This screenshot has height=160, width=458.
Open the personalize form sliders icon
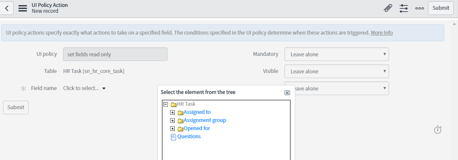pyautogui.click(x=404, y=8)
